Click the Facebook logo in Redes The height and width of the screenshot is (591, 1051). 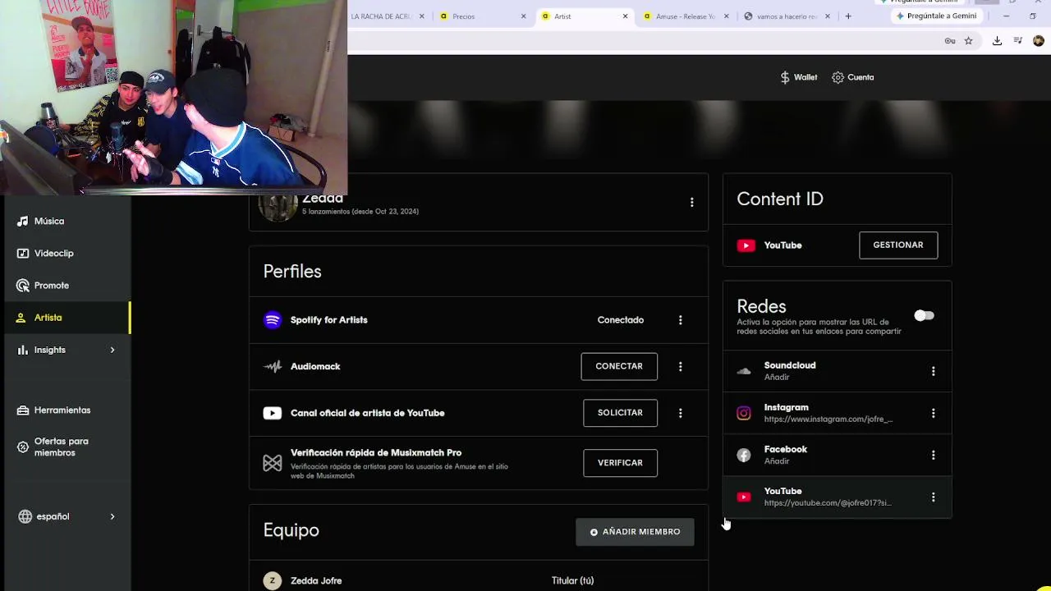(x=744, y=455)
